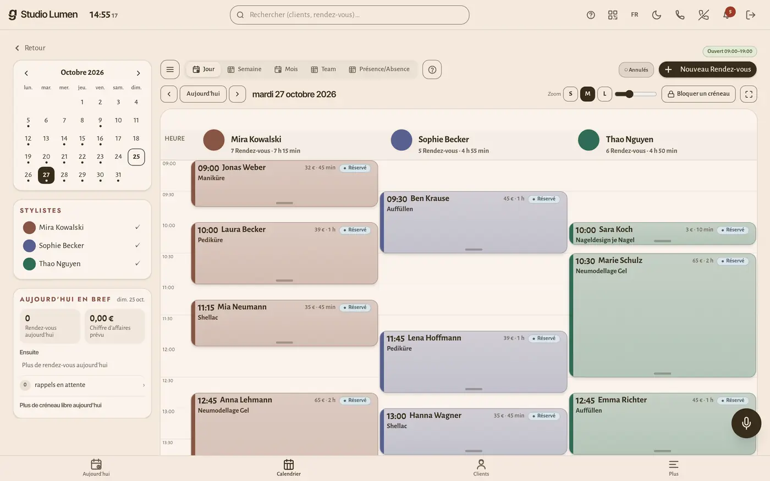Viewport: 770px width, 481px height.
Task: Click the logout icon
Action: click(751, 15)
